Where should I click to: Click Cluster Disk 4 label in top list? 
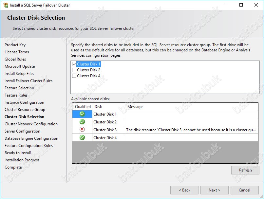(x=88, y=76)
